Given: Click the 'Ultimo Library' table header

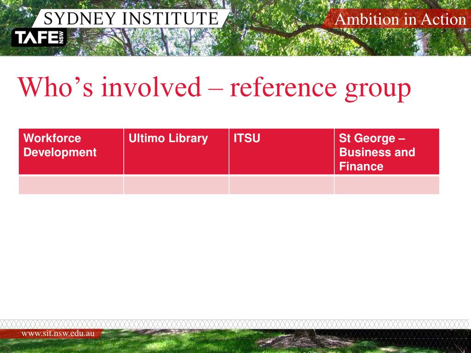Looking at the screenshot, I should click(x=176, y=152).
